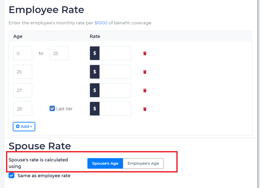
Task: Toggle Same as employee rate checkbox
Action: (12, 175)
